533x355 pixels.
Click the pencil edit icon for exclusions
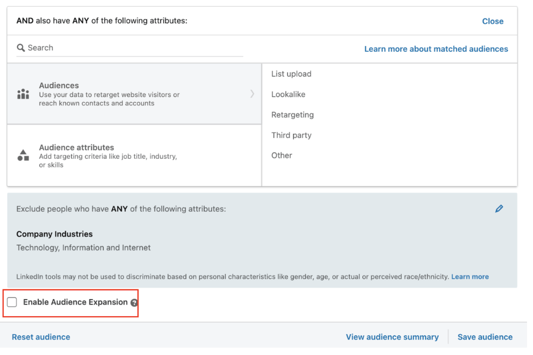[x=499, y=209]
